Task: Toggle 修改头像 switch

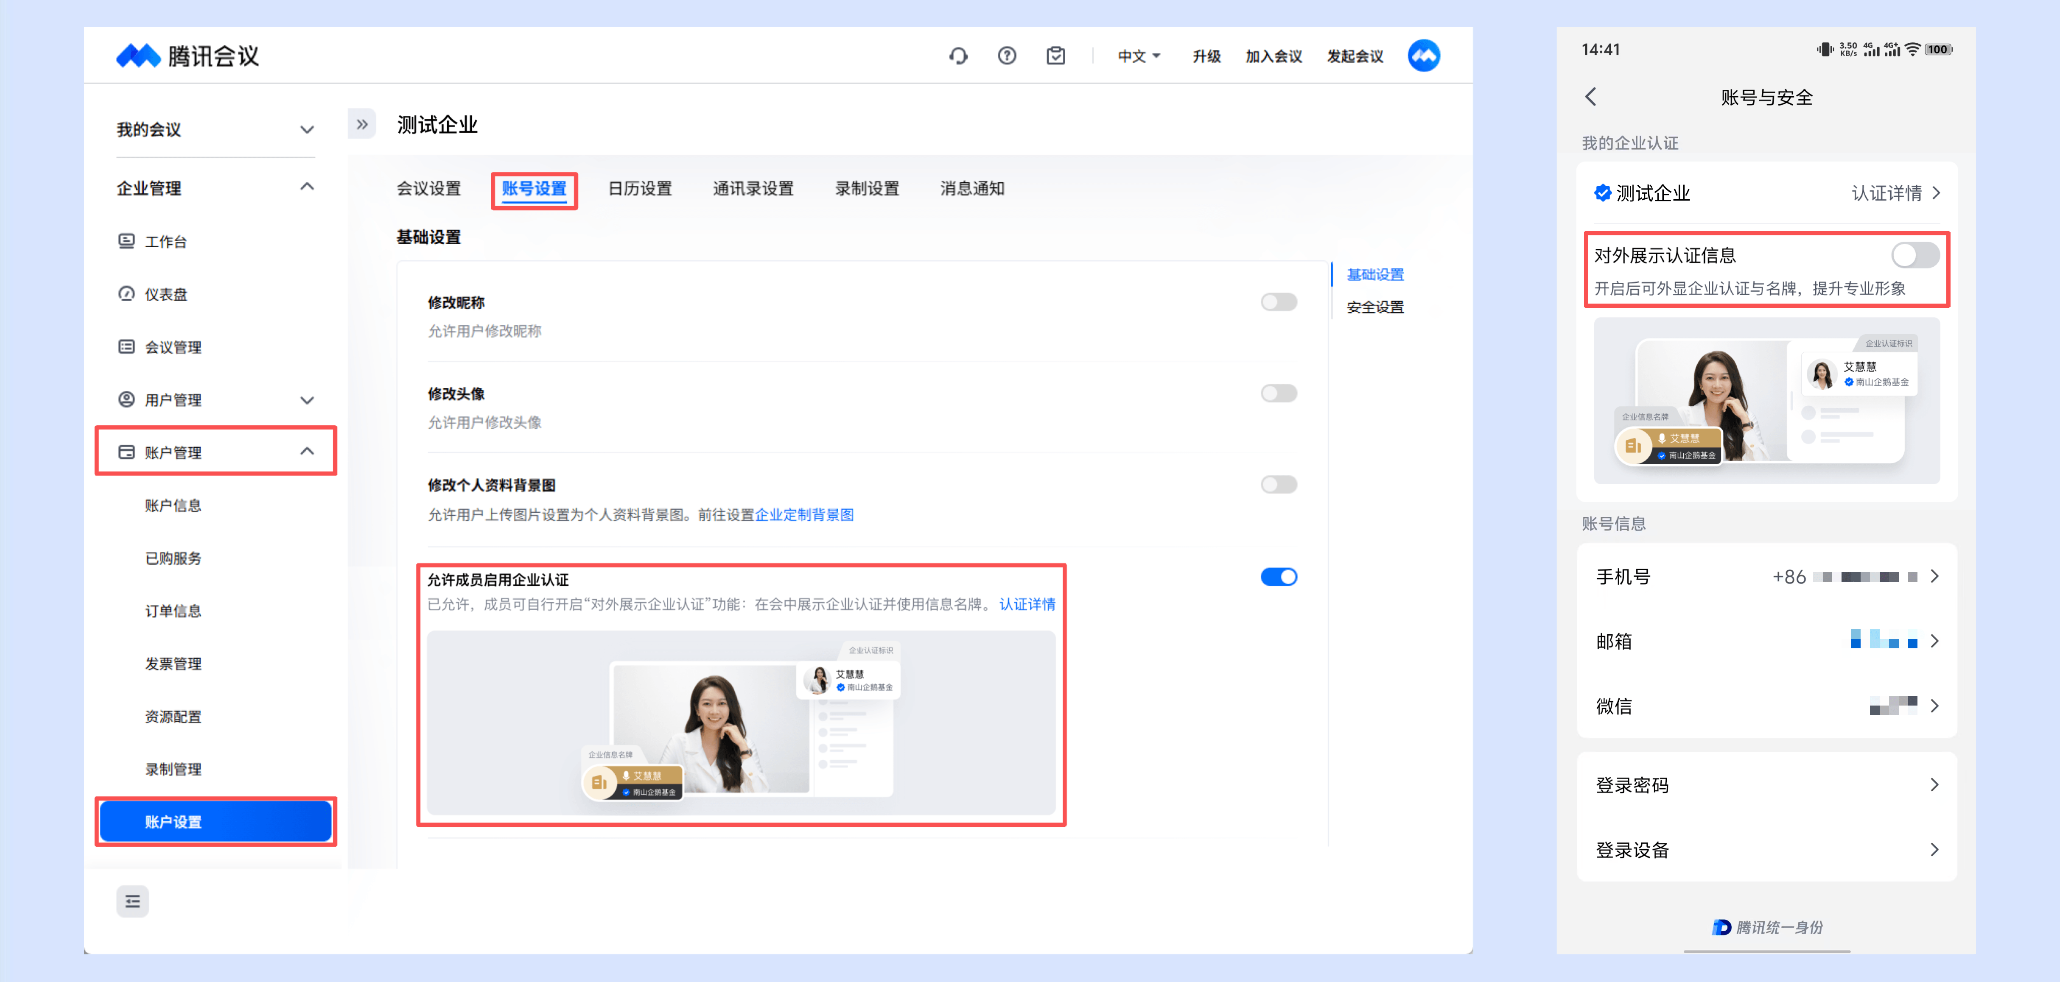Action: point(1279,393)
